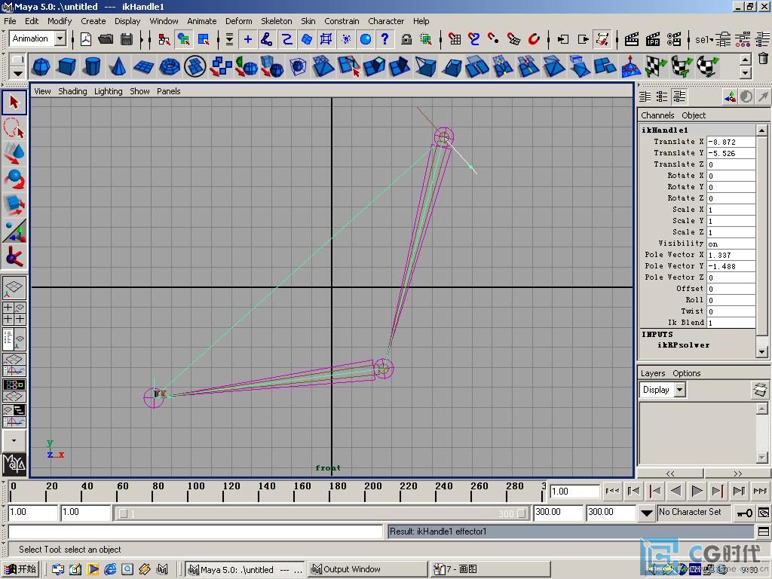
Task: Click frame 120 on the time slider
Action: tap(223, 491)
